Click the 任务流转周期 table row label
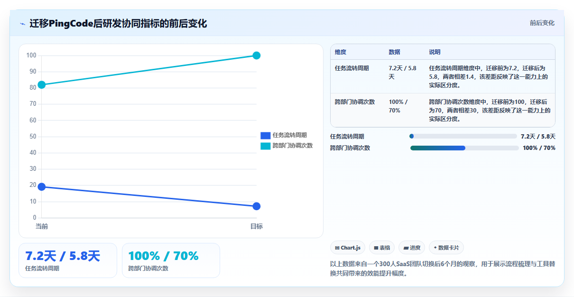The height and width of the screenshot is (297, 574). click(x=352, y=68)
